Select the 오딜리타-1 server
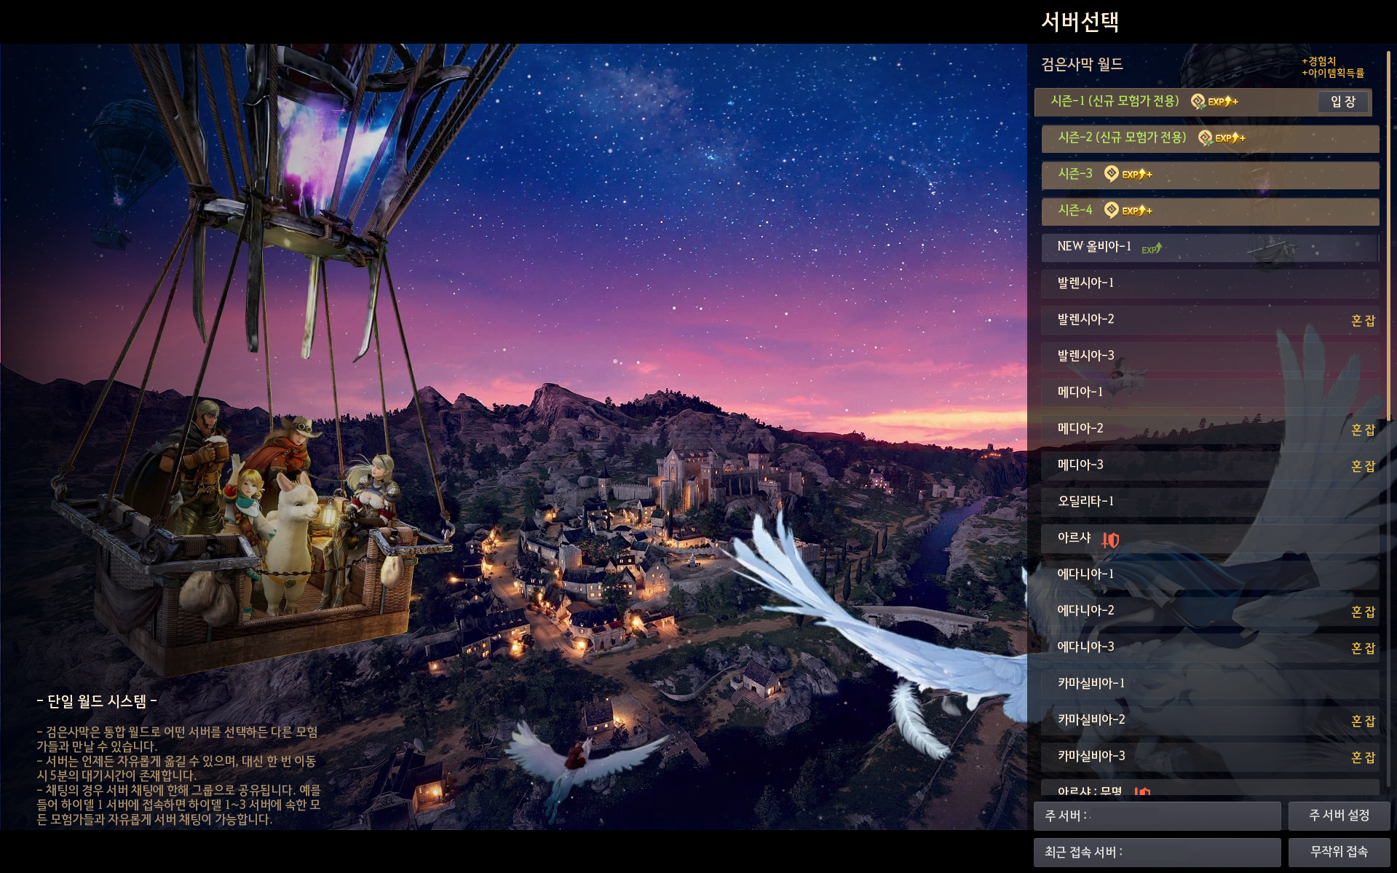The image size is (1397, 873). tap(1210, 502)
